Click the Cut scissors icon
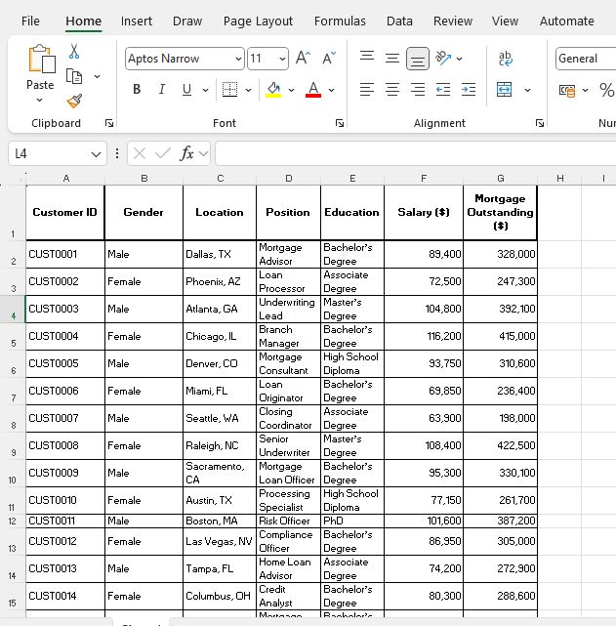616x626 pixels. coord(74,52)
